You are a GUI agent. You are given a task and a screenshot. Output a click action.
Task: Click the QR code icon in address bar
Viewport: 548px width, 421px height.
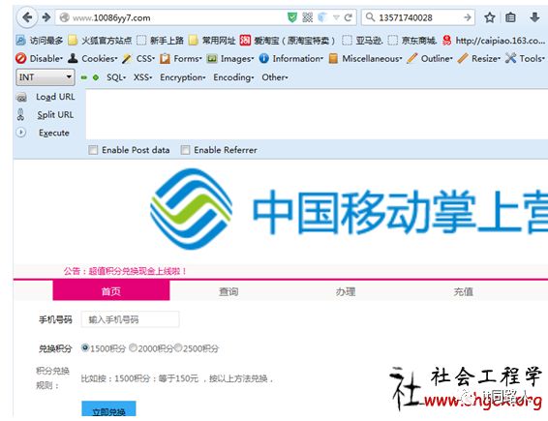[x=308, y=17]
